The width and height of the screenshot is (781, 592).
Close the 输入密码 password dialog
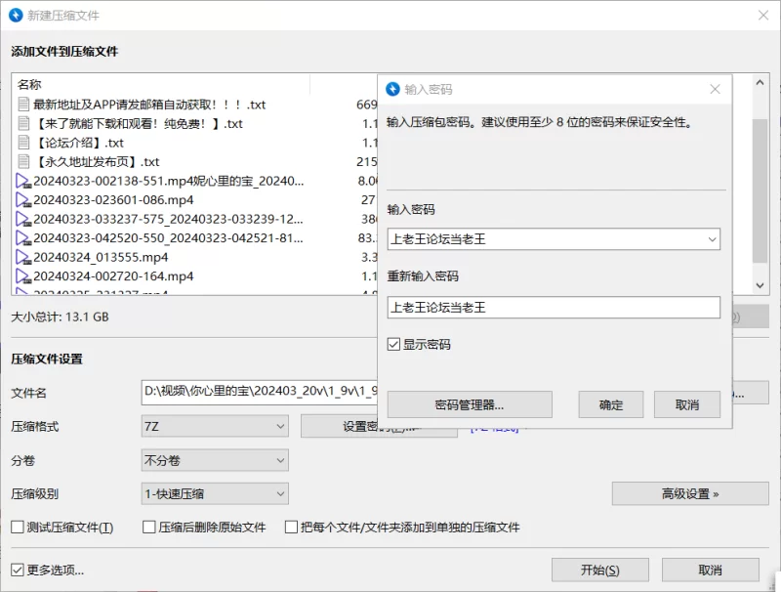pyautogui.click(x=716, y=89)
